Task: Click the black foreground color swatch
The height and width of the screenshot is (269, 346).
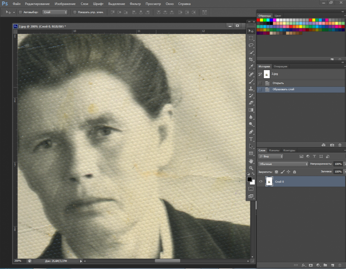Action: coord(249,179)
